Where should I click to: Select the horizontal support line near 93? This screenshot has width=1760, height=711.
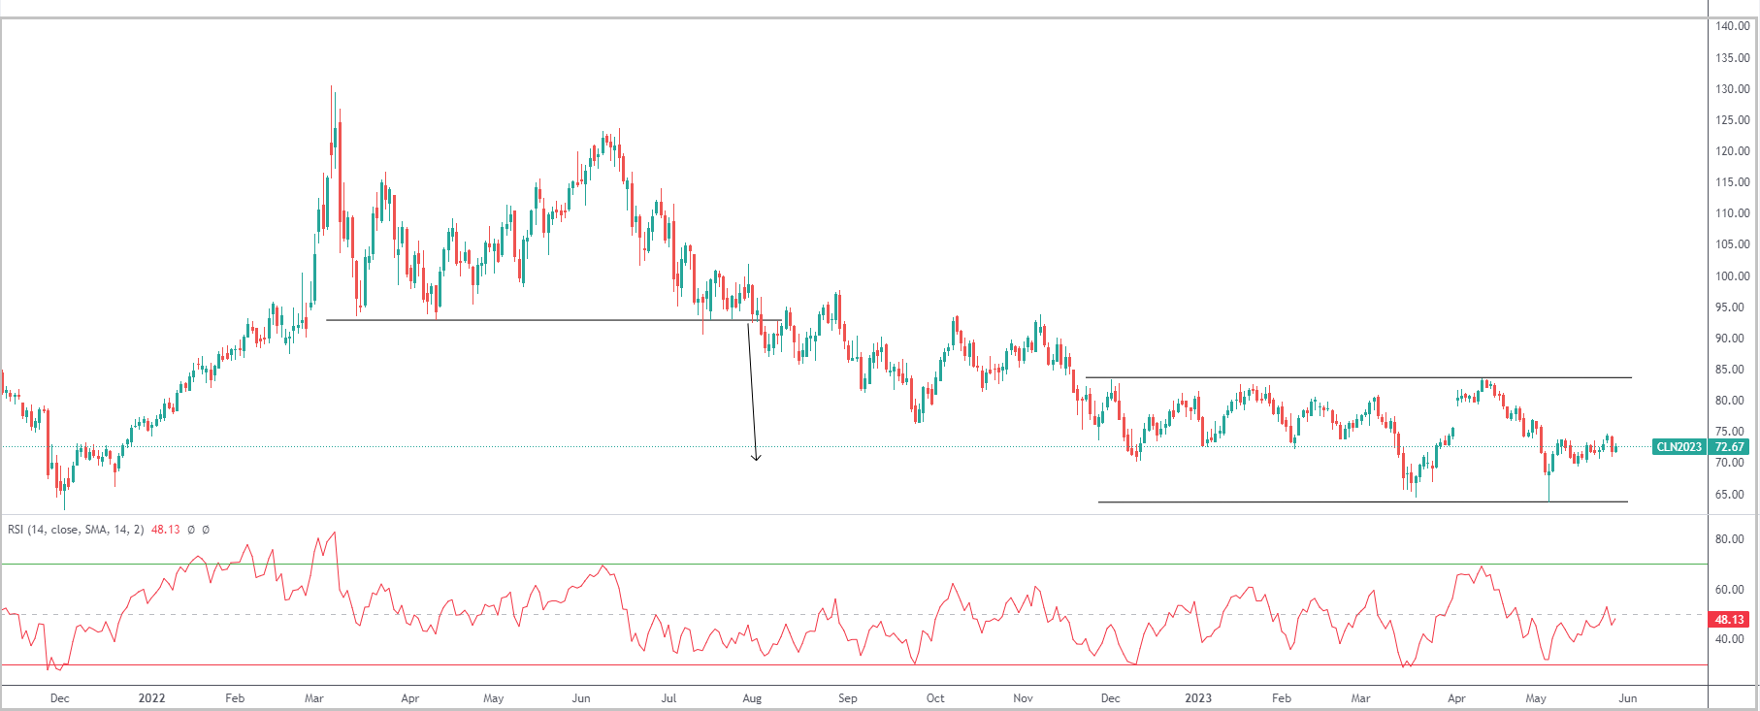point(553,320)
